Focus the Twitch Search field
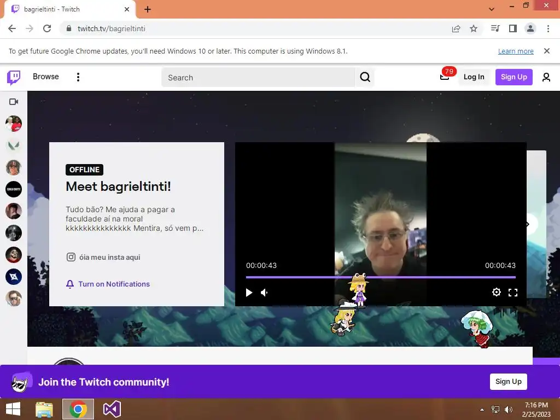 pyautogui.click(x=258, y=78)
